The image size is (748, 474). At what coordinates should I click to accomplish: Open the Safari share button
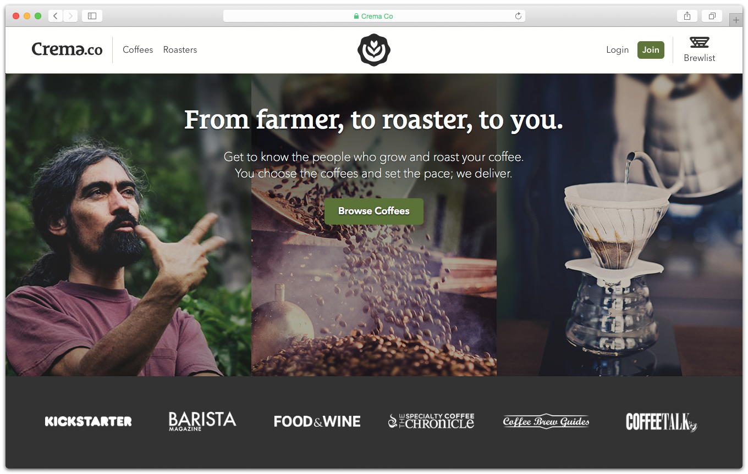coord(687,16)
